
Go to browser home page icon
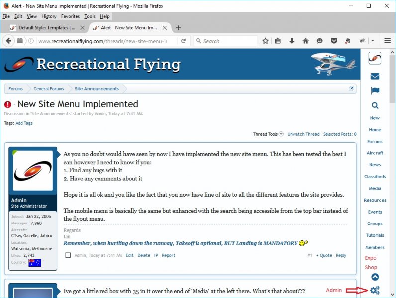coord(305,41)
